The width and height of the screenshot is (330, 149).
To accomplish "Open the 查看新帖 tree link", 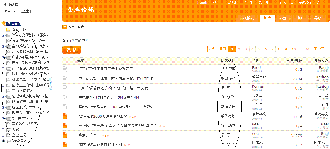I will tap(19, 30).
